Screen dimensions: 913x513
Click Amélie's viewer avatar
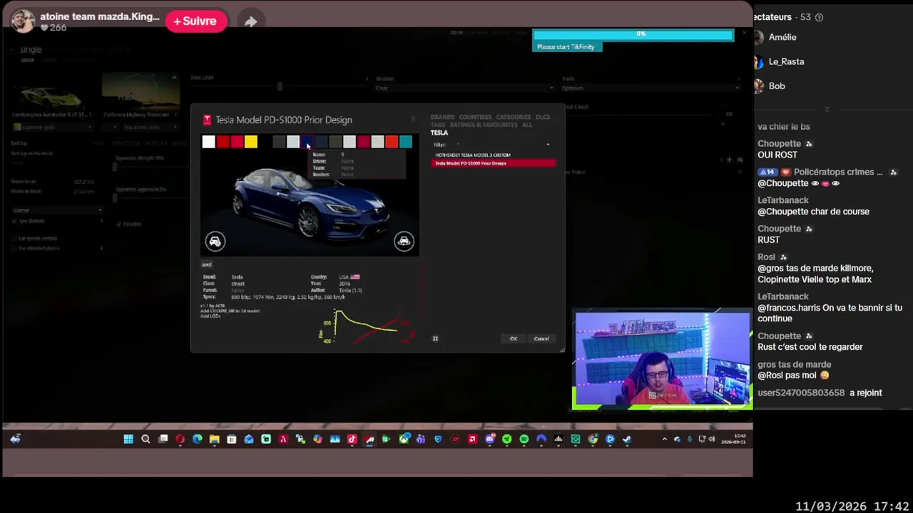(x=758, y=37)
